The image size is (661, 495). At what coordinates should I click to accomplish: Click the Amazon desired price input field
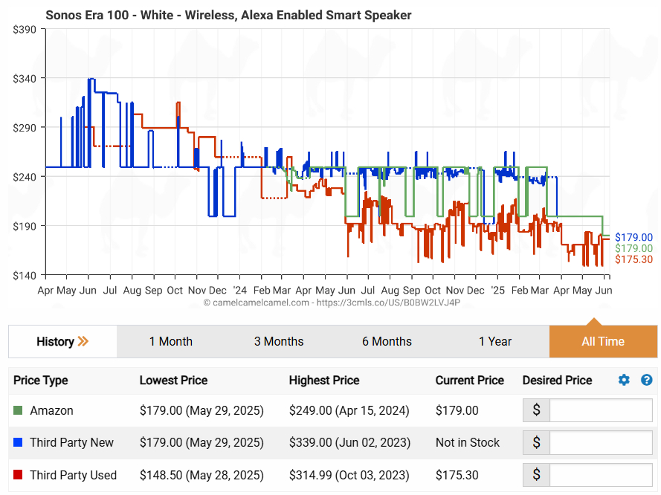[601, 410]
